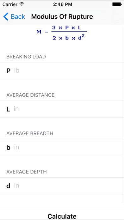Tap the Wi-Fi status icon
The image size is (124, 220).
(22, 4)
